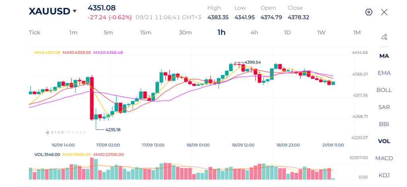
Task: Expand the XAUUSD symbol dropdown arrow
Action: coord(75,11)
